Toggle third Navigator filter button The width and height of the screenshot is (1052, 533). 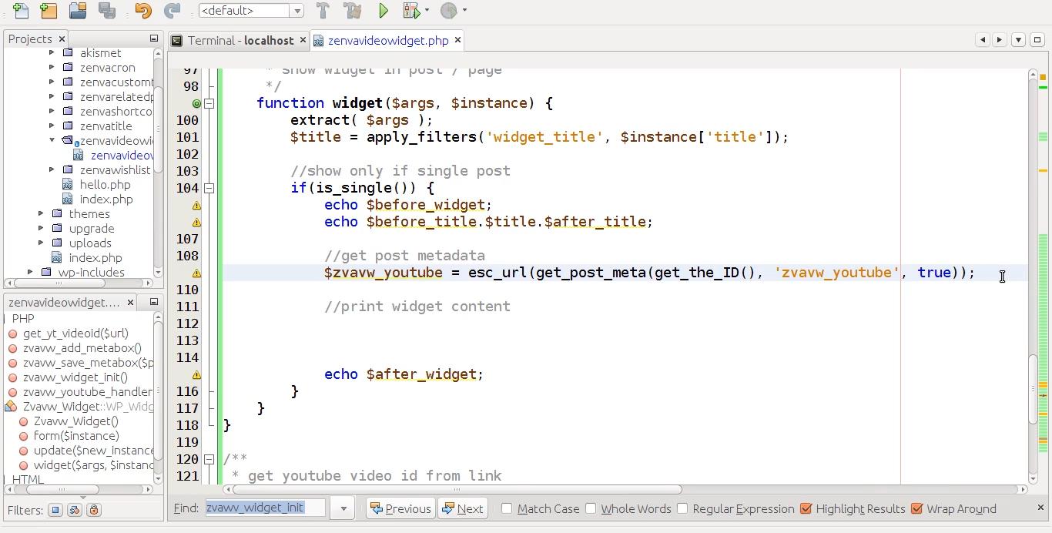tap(94, 510)
